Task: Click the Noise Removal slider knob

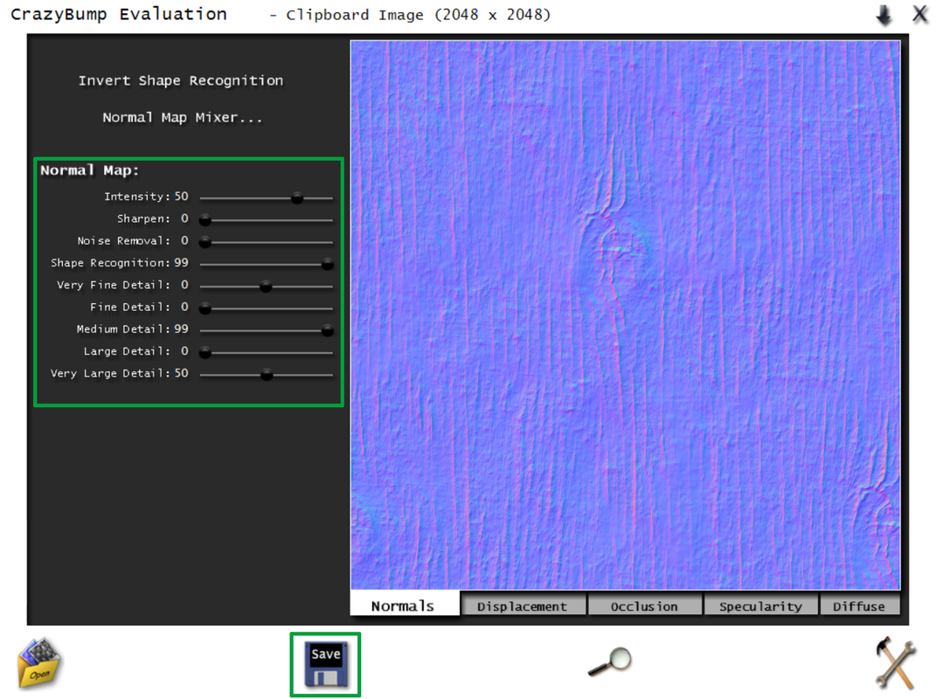Action: click(x=205, y=242)
